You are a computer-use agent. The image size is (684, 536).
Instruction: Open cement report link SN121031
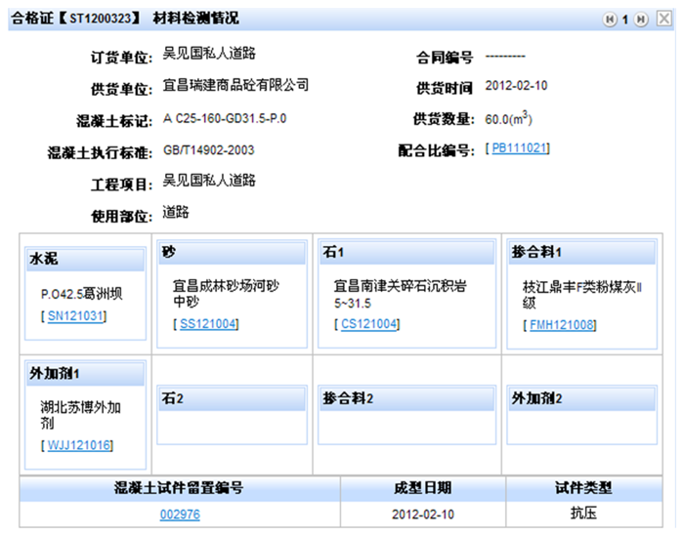click(75, 316)
